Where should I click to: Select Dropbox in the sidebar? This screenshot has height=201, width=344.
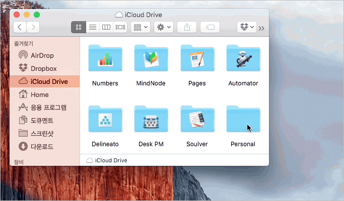[45, 68]
